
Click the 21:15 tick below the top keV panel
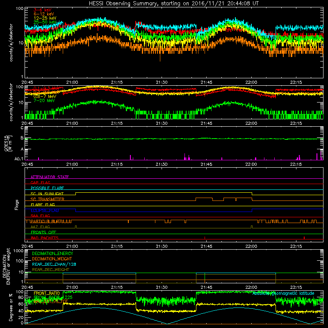(x=117, y=82)
